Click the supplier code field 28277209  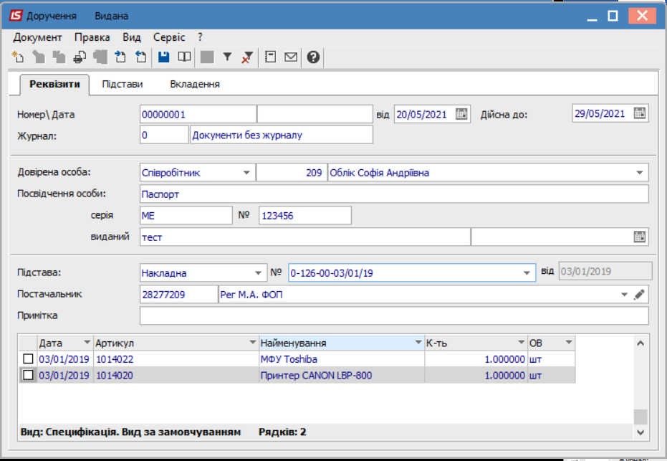pyautogui.click(x=178, y=295)
